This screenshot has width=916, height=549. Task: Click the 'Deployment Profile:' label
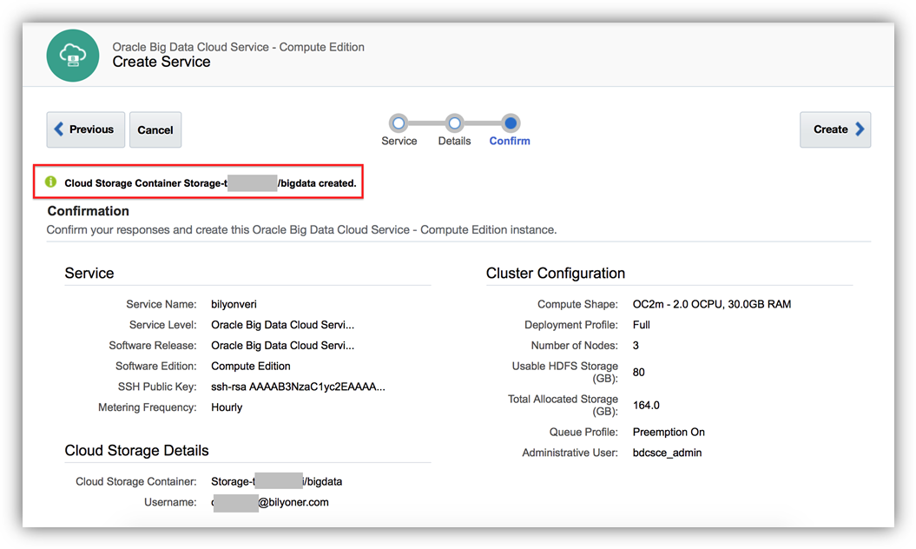click(570, 325)
